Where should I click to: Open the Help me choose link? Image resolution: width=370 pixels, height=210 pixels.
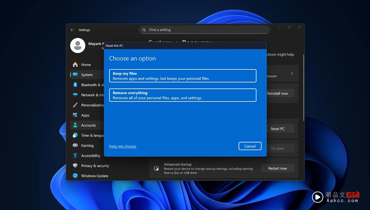click(122, 146)
